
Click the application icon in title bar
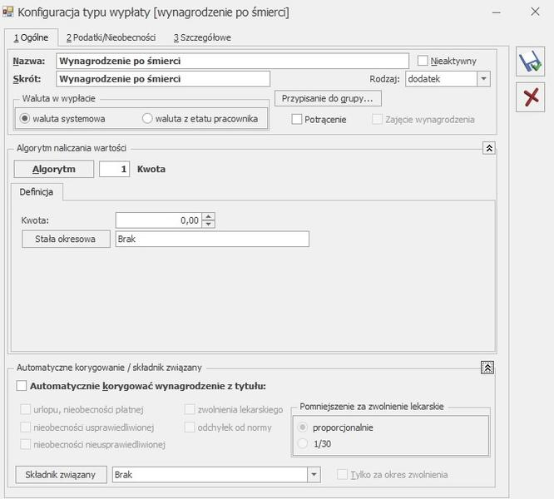click(7, 12)
